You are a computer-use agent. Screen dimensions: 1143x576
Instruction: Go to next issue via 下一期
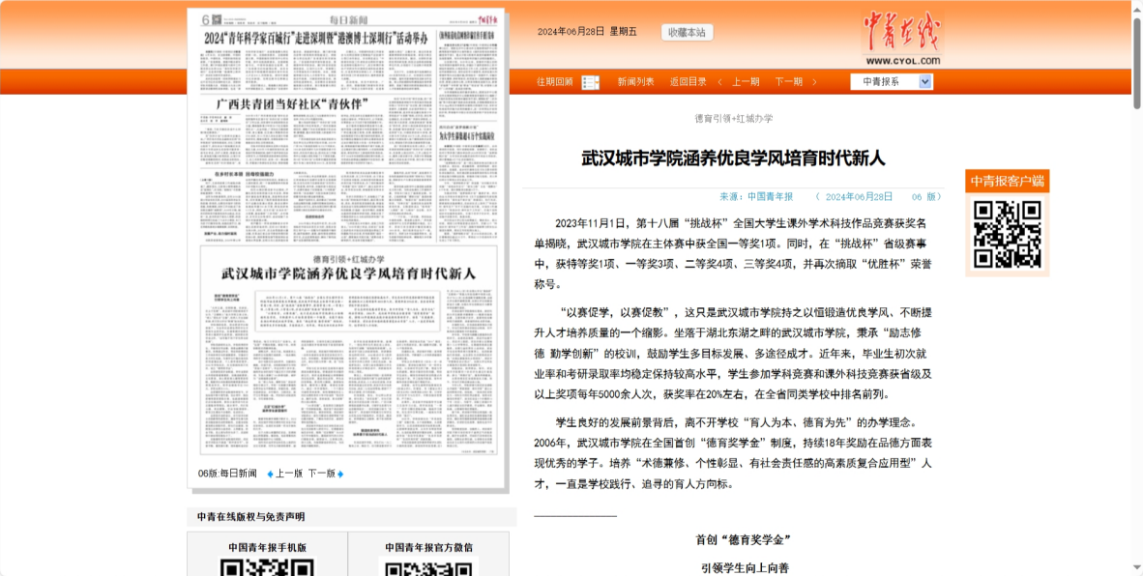[788, 82]
